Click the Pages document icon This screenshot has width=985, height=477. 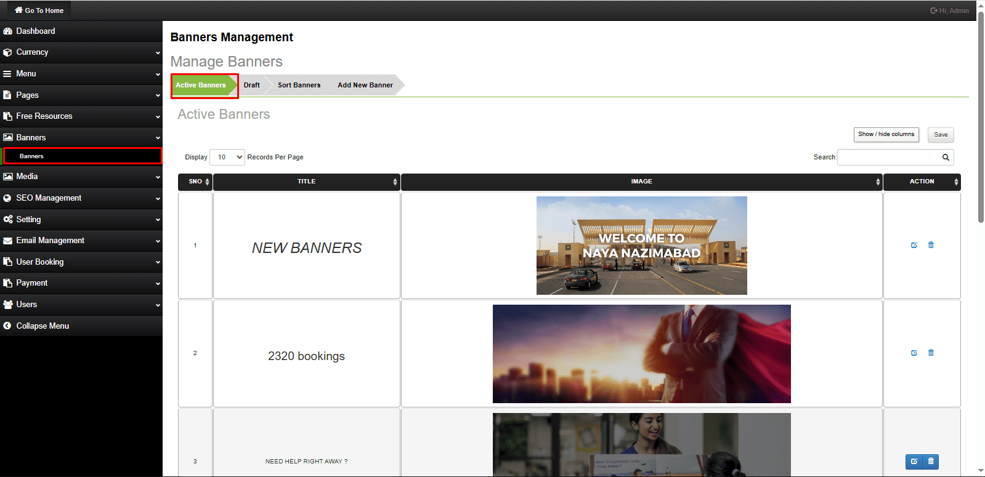7,95
